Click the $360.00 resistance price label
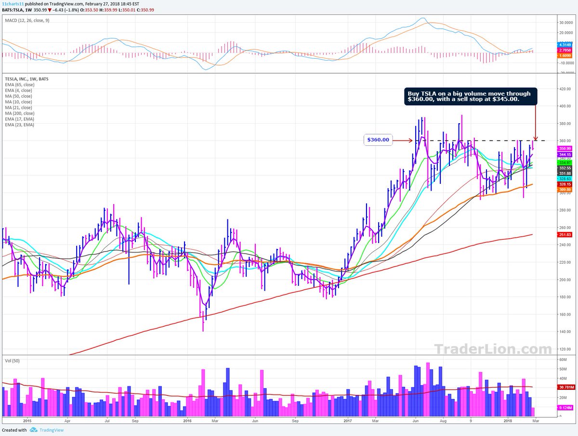This screenshot has height=436, width=578. click(x=378, y=141)
